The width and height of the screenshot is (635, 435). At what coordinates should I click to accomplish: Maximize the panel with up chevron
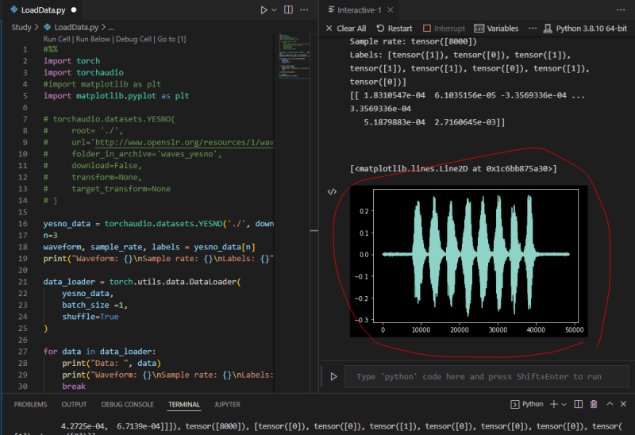[610, 404]
